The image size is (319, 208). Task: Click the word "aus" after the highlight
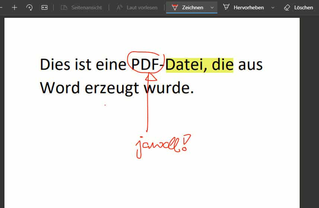click(x=250, y=65)
